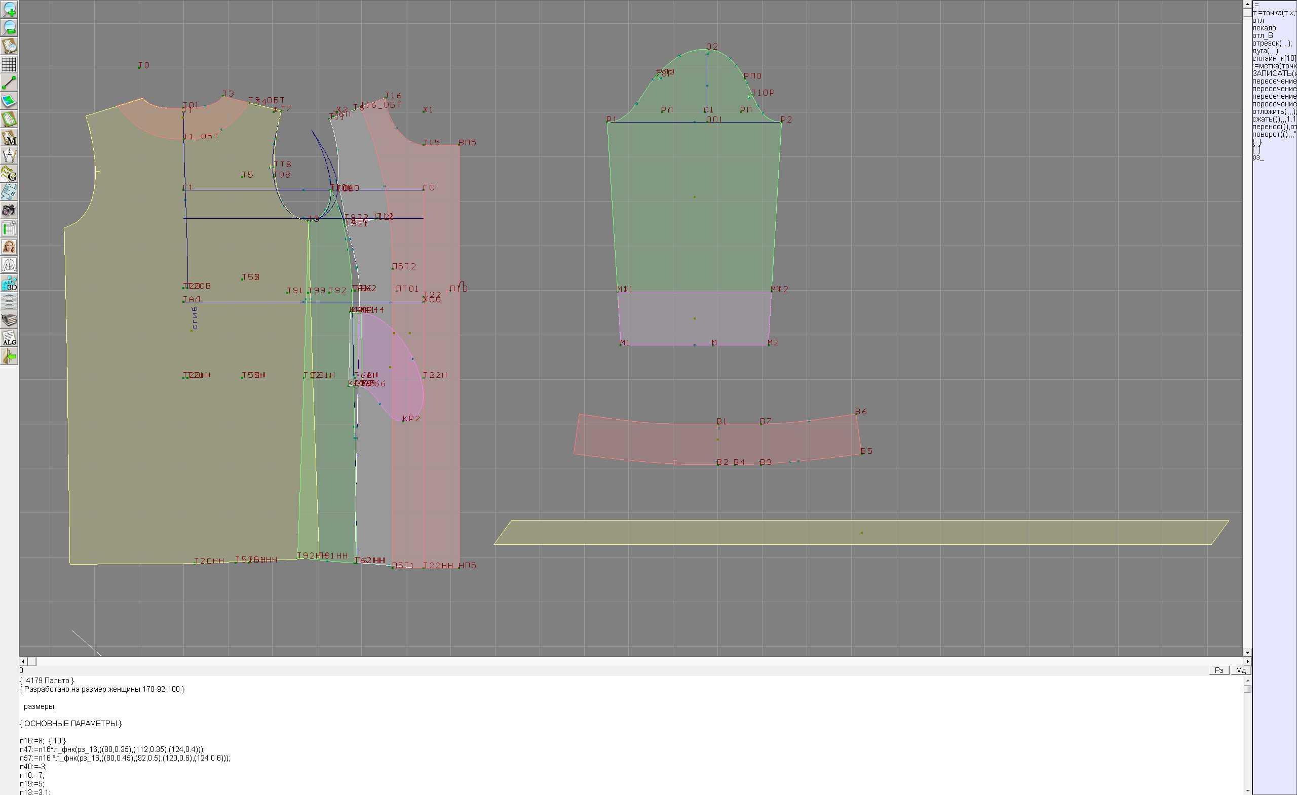Screen dimensions: 1297x795
Task: Click canvas vertical scrollbar down arrow
Action: [1247, 652]
